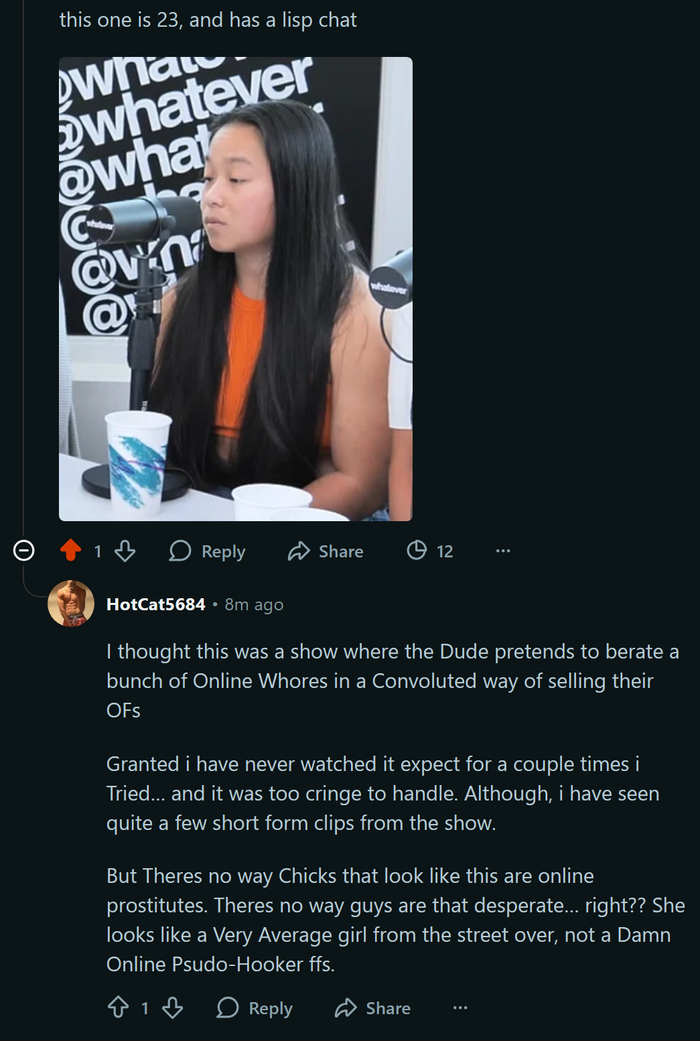700x1041 pixels.
Task: Click the share arrow under HotCat5684's comment
Action: [x=346, y=1008]
